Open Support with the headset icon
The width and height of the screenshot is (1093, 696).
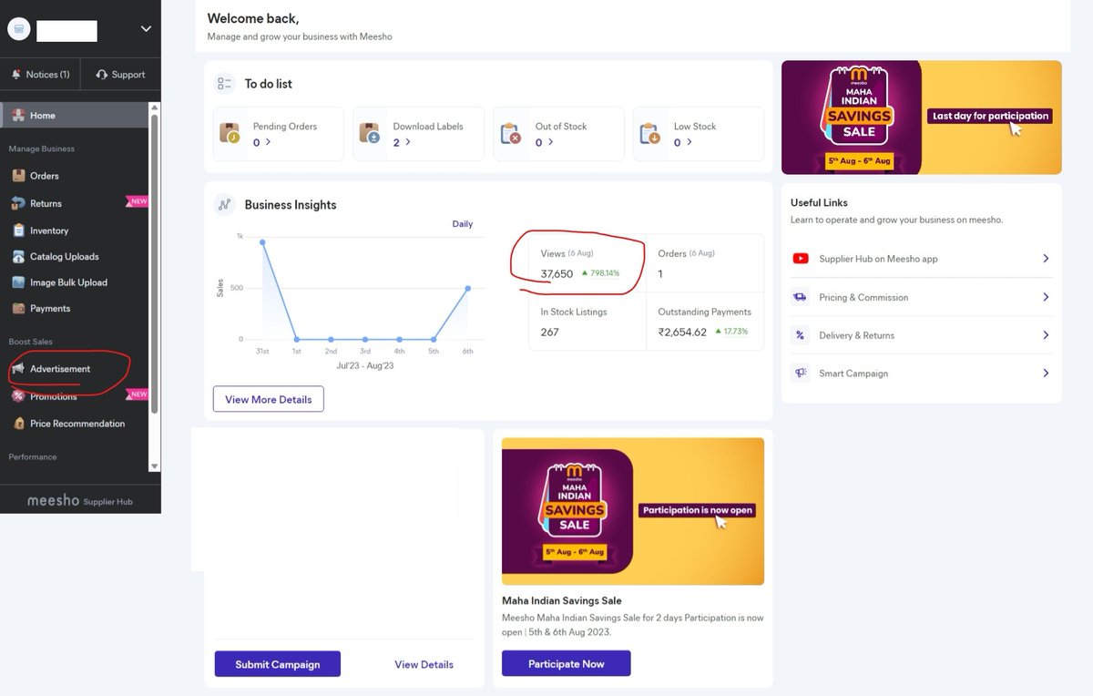(120, 75)
